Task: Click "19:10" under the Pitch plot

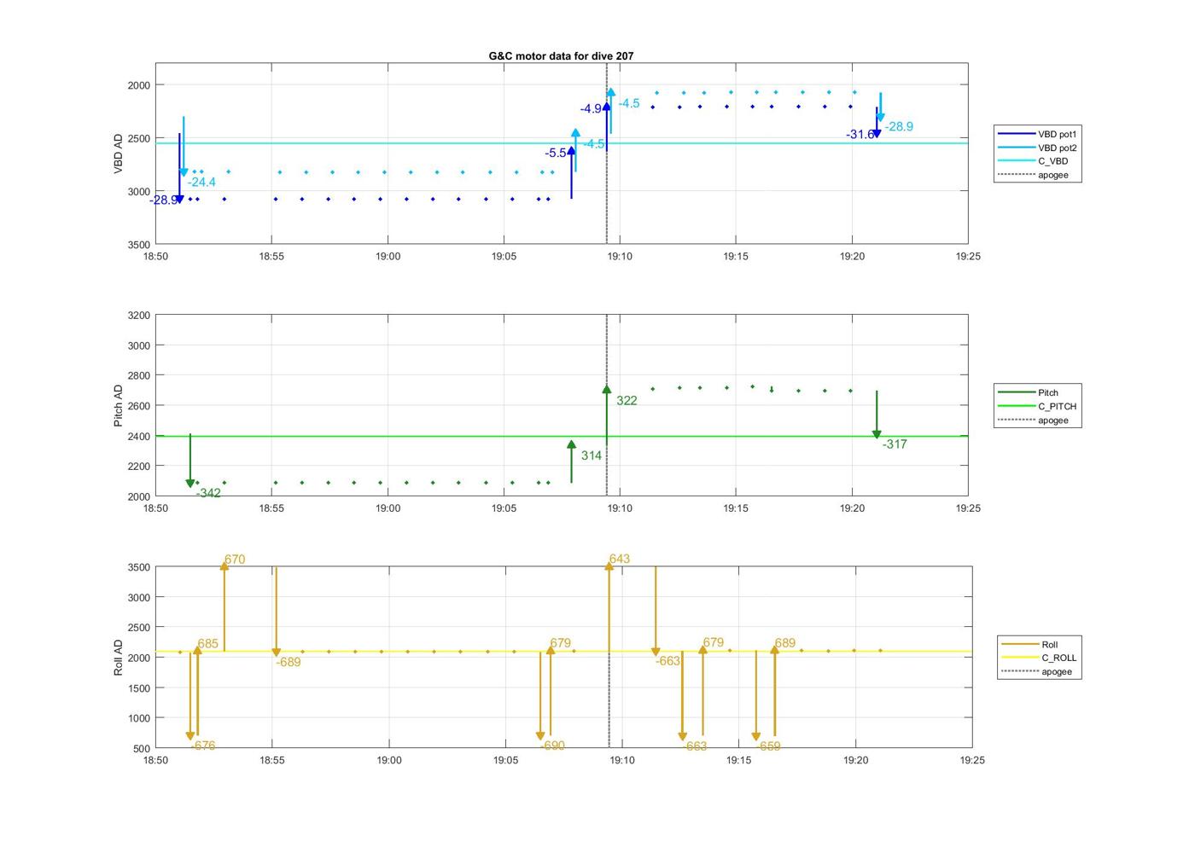Action: click(620, 508)
